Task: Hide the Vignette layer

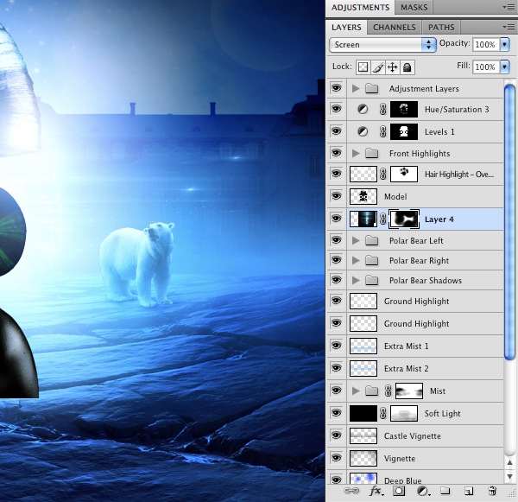Action: pyautogui.click(x=337, y=458)
